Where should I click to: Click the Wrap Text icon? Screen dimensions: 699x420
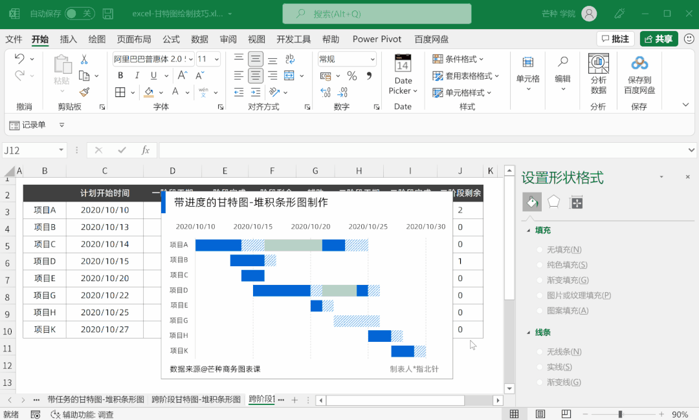point(290,59)
